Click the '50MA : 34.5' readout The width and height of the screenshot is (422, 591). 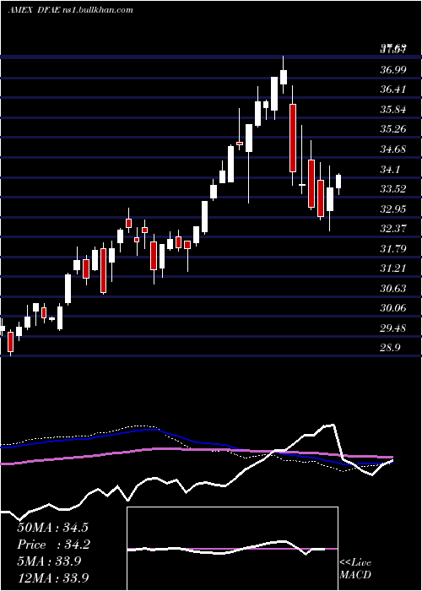[53, 528]
